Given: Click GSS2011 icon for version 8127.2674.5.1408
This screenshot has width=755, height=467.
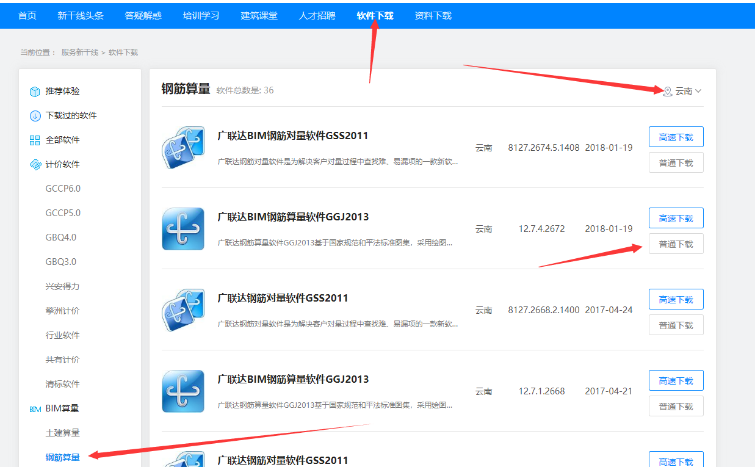Looking at the screenshot, I should [183, 148].
